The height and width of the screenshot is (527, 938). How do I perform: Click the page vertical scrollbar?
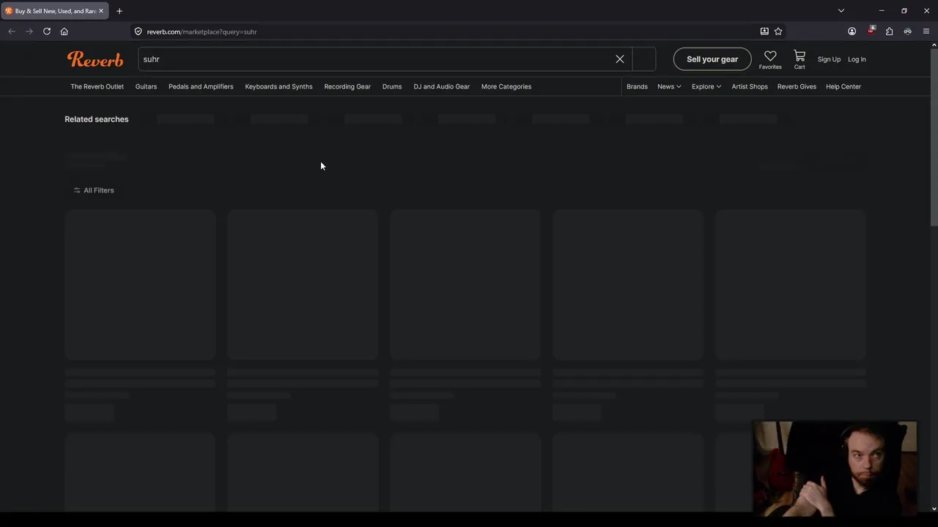(934, 135)
